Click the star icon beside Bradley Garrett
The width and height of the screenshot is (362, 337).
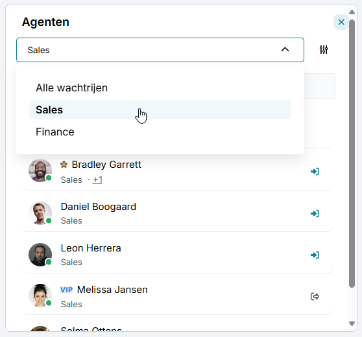pos(64,165)
